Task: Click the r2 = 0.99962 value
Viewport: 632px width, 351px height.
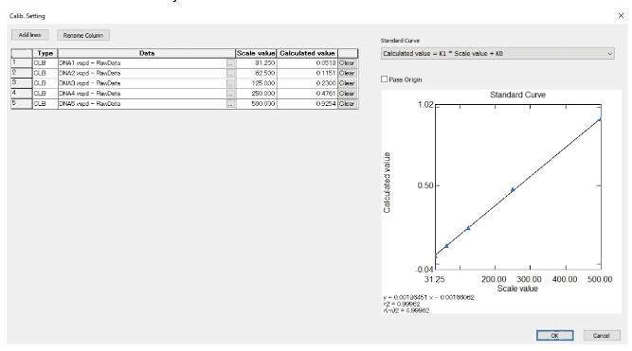Action: [x=402, y=304]
